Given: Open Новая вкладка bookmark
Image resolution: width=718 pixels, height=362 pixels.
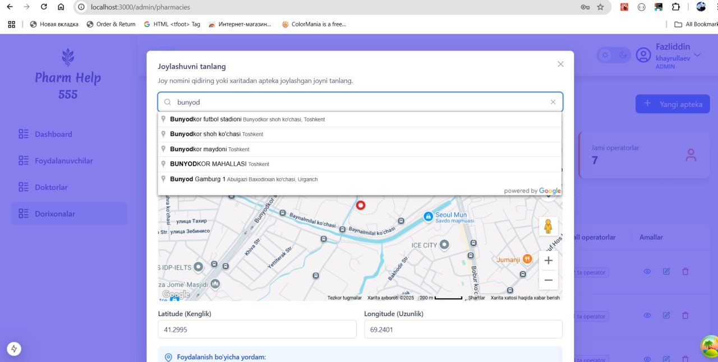Looking at the screenshot, I should (x=54, y=24).
